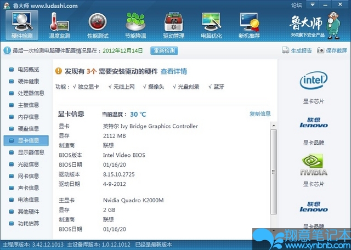The width and height of the screenshot is (351, 250).
Task: Click 保存截屏 text link
Action: (x=336, y=50)
